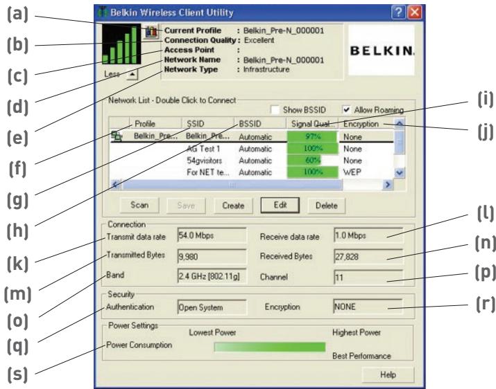Enable the Show BSSID checkbox
The image size is (496, 389).
click(275, 110)
